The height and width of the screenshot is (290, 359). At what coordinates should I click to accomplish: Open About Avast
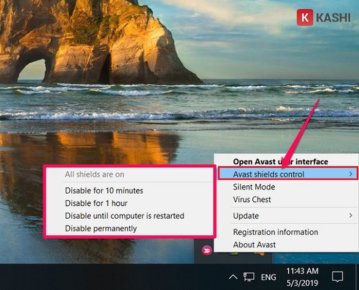click(254, 245)
